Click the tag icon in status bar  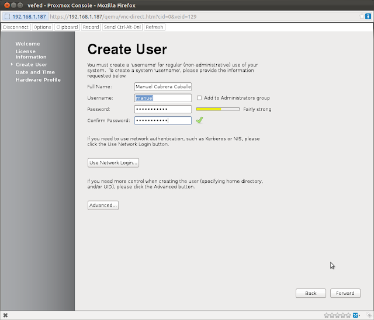pos(369,315)
